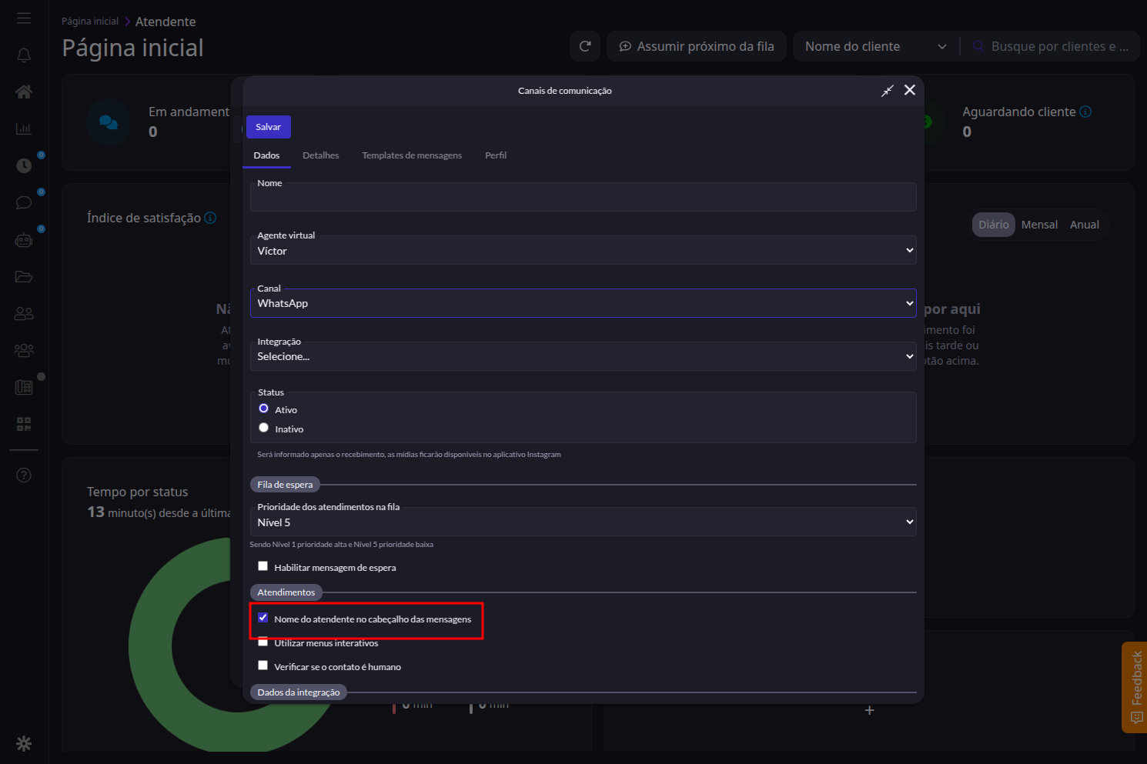The image size is (1147, 764).
Task: Switch to the Detalhes tab
Action: (x=321, y=155)
